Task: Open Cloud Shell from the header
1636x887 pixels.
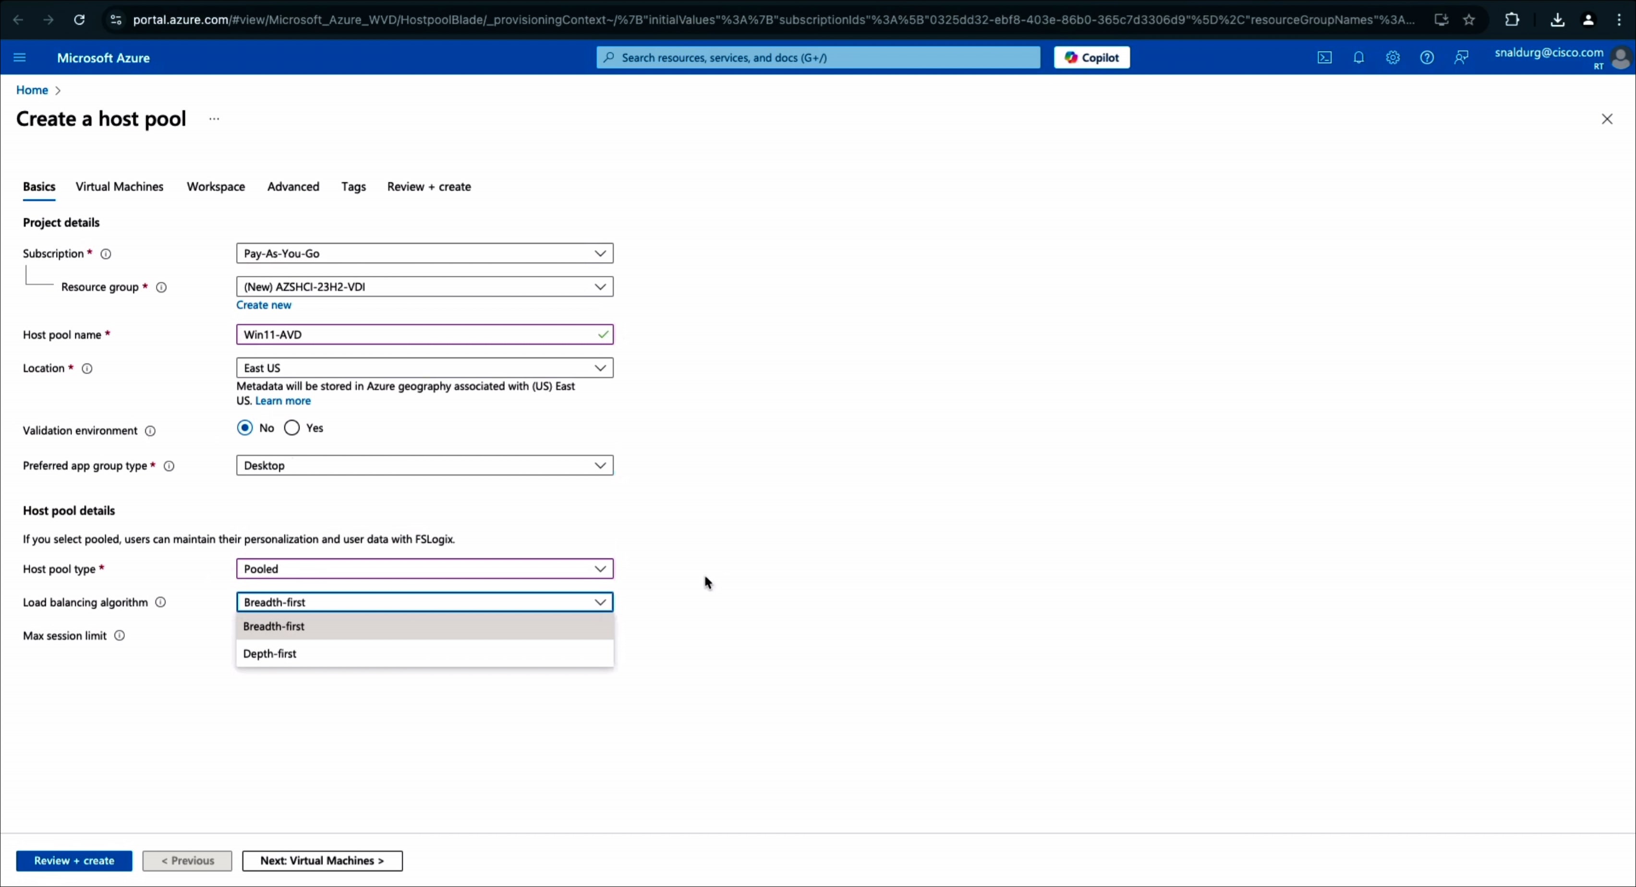Action: tap(1324, 58)
